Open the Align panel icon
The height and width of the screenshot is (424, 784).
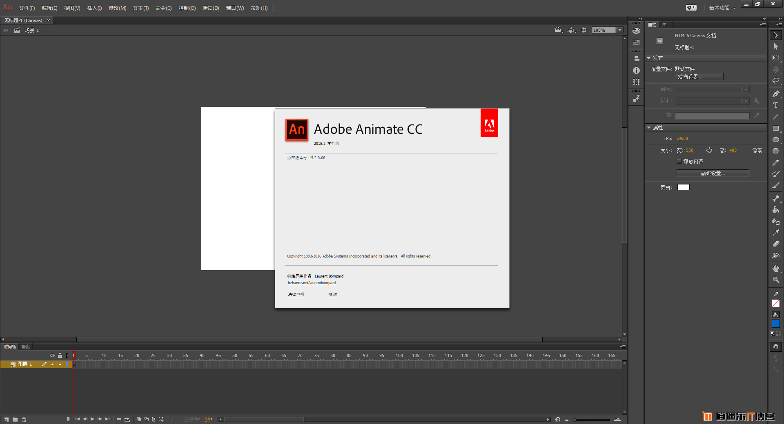(x=636, y=59)
